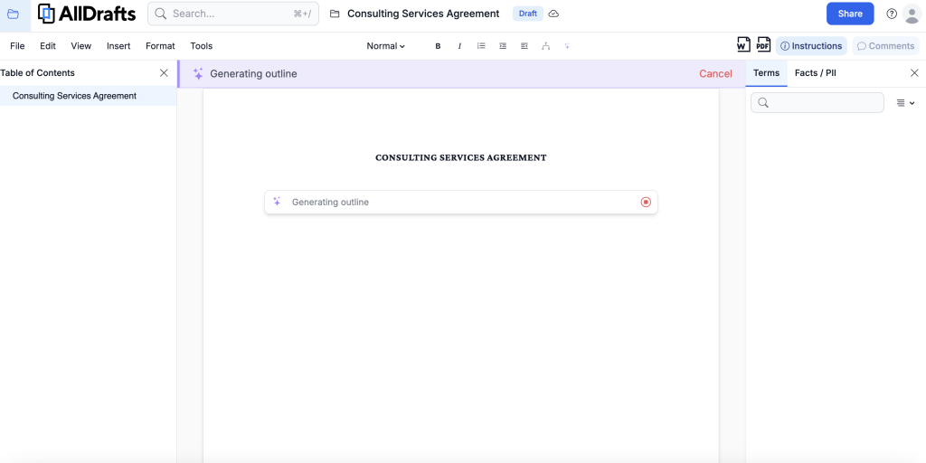Open the Normal paragraph style dropdown
Screen dimensions: 926x463
click(x=386, y=46)
